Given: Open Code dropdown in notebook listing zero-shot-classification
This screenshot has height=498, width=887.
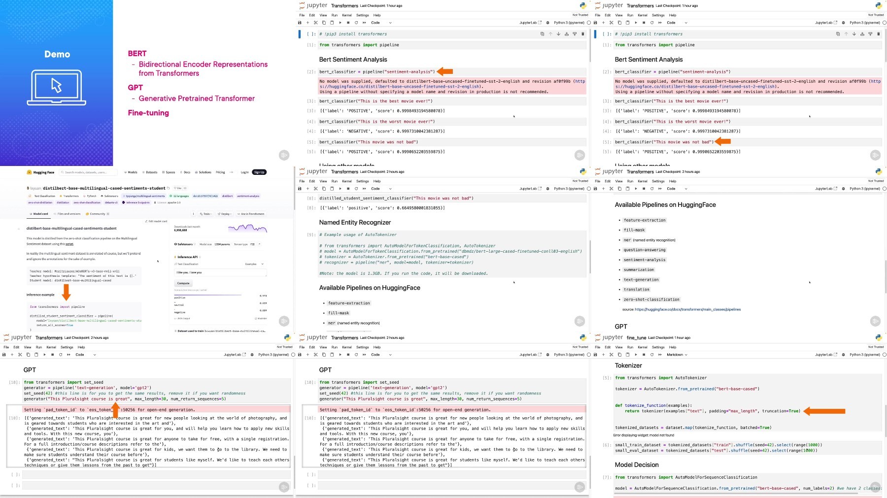Looking at the screenshot, I should point(677,189).
